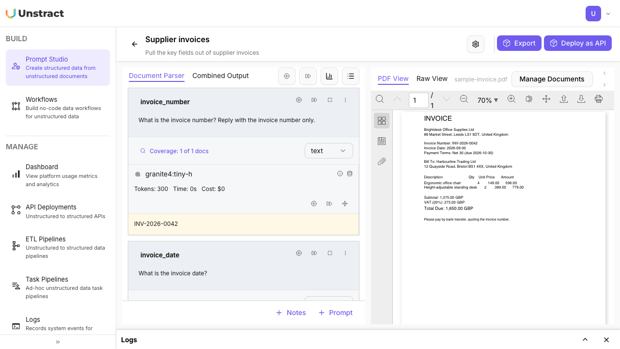
Task: Click the info icon on granite4:tiny-h row
Action: (340, 174)
